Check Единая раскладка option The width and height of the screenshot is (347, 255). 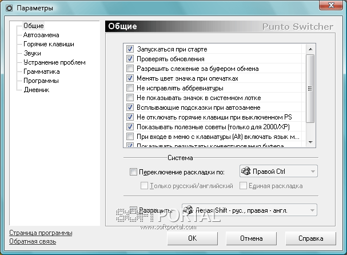[x=243, y=186]
